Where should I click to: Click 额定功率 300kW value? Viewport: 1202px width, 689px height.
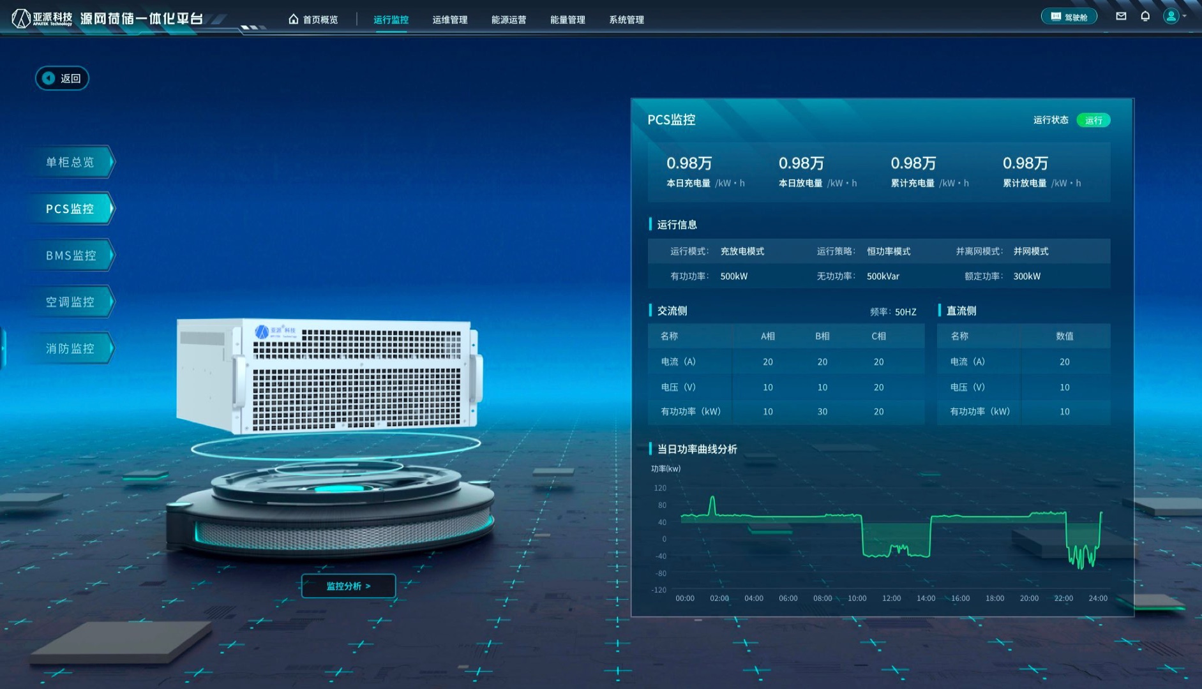click(1027, 276)
